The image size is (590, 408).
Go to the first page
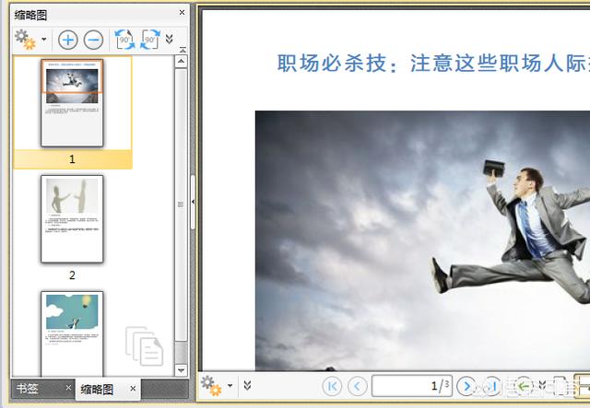[x=332, y=386]
